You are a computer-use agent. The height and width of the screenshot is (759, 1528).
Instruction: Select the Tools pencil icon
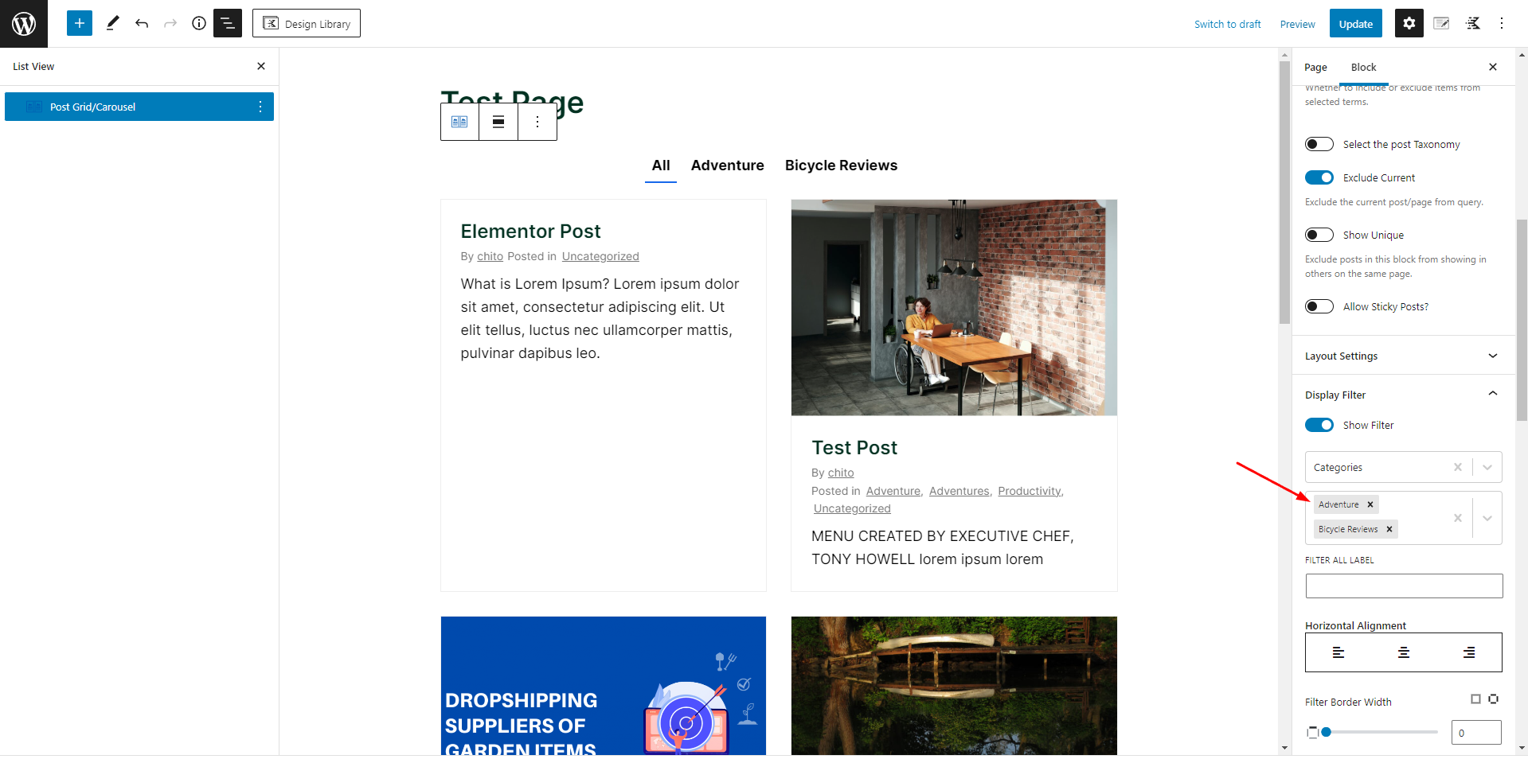112,23
